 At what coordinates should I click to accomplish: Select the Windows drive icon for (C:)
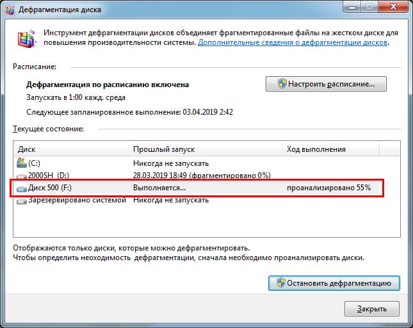(x=22, y=163)
